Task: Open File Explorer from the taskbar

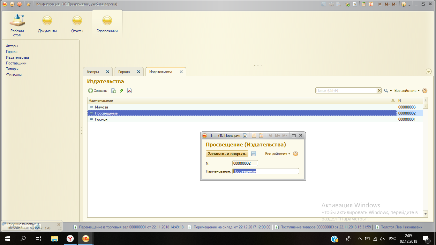Action: coord(55,239)
